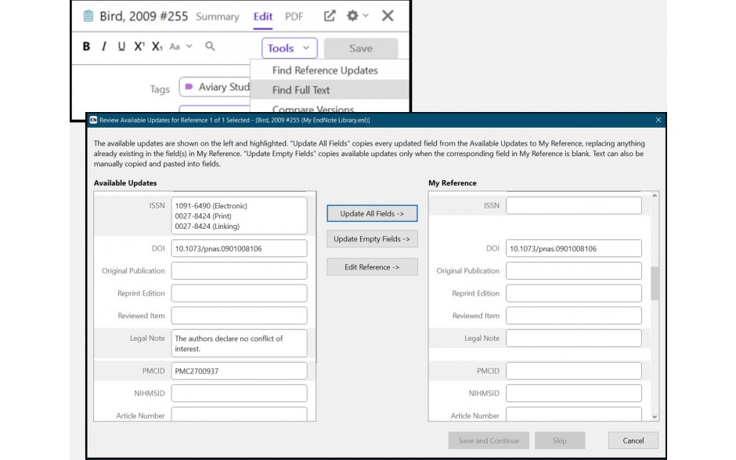Click Update Empty Fields
736x460 pixels.
coord(372,239)
